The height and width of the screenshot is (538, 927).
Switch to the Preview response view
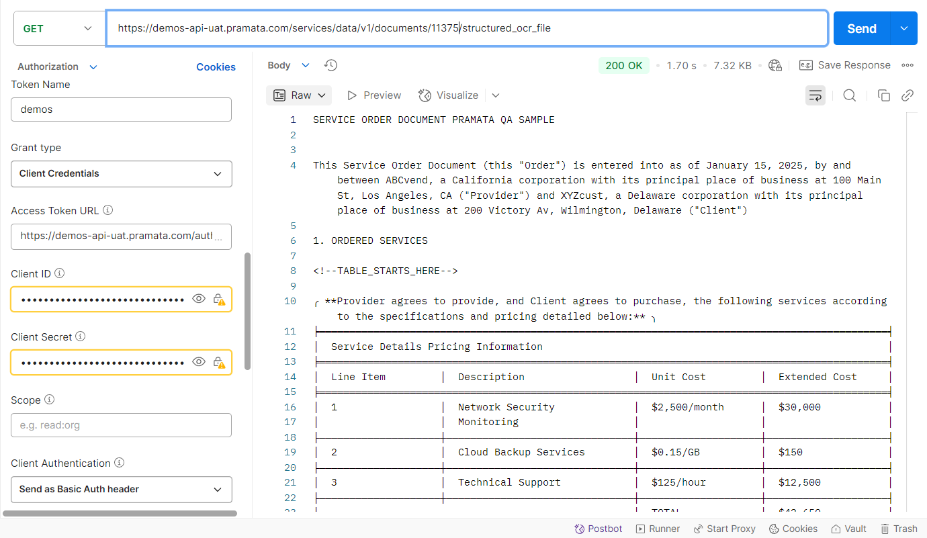click(374, 95)
